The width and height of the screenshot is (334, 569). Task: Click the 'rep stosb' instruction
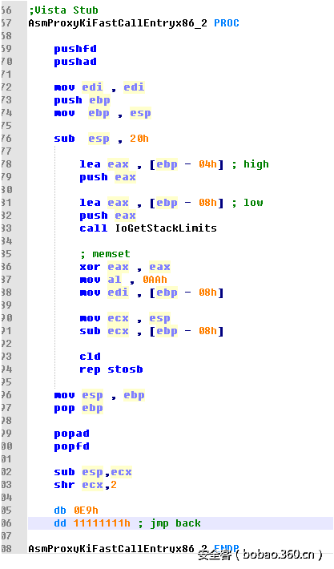pos(111,369)
